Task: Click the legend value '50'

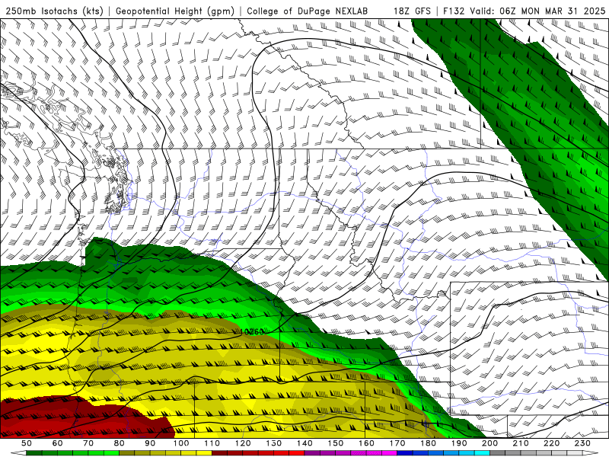Action: click(x=27, y=443)
